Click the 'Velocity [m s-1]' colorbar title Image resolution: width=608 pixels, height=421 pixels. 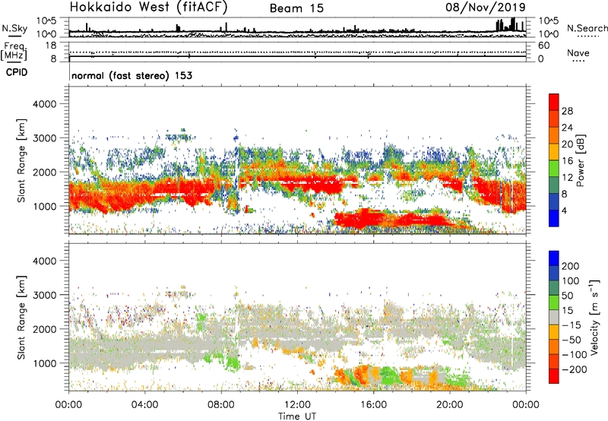tap(594, 317)
